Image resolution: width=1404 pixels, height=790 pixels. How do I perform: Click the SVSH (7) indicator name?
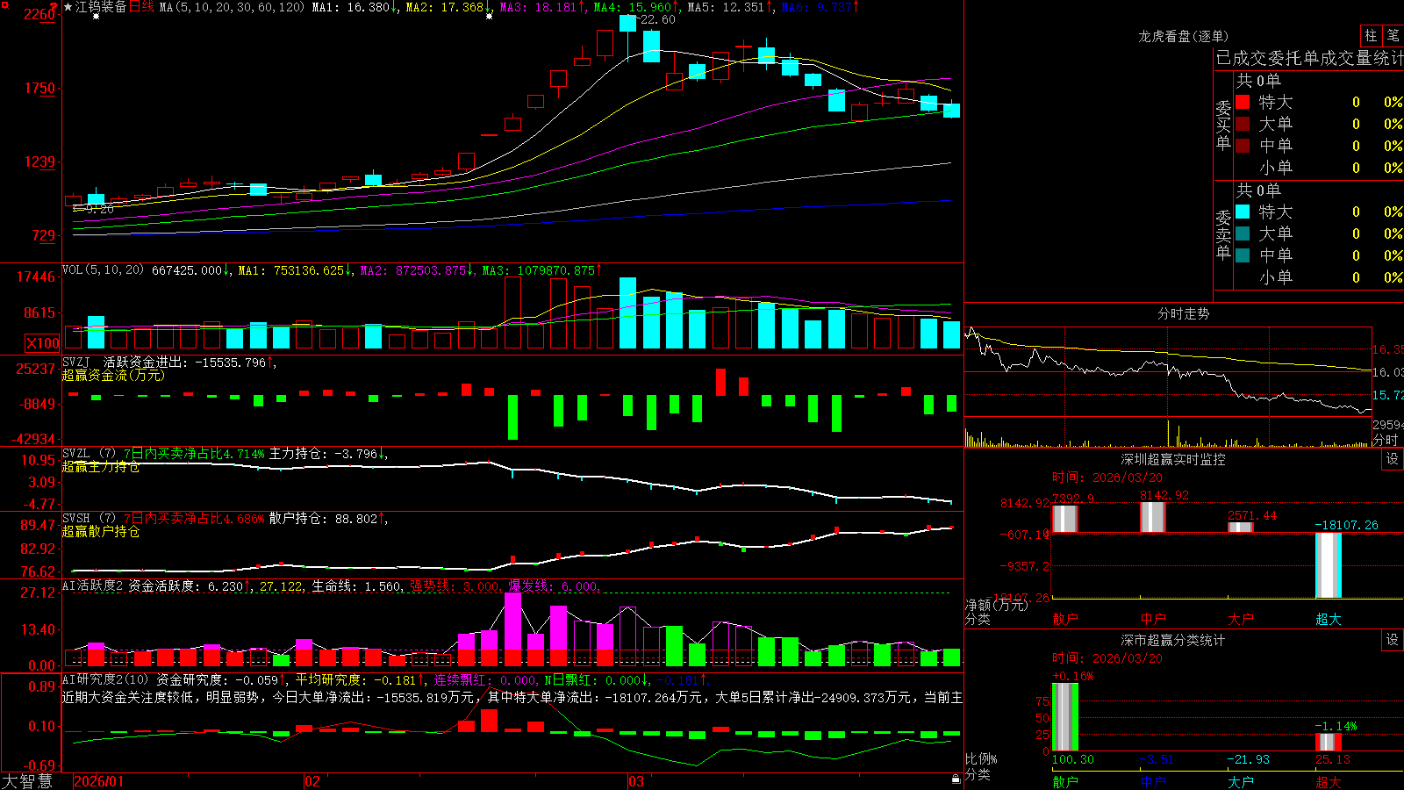click(89, 519)
